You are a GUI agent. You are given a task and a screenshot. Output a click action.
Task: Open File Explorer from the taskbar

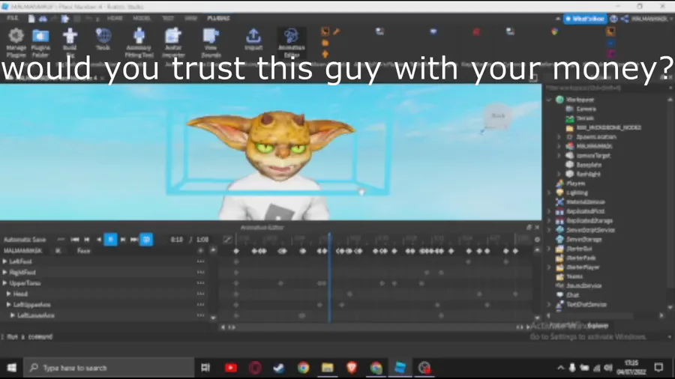pyautogui.click(x=328, y=368)
